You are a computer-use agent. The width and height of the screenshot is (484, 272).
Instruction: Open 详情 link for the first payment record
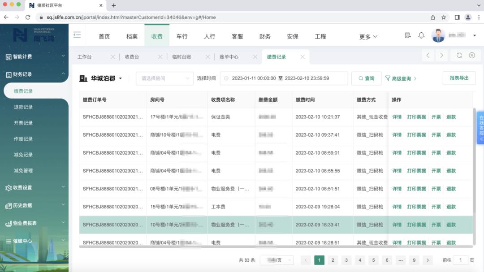click(397, 117)
